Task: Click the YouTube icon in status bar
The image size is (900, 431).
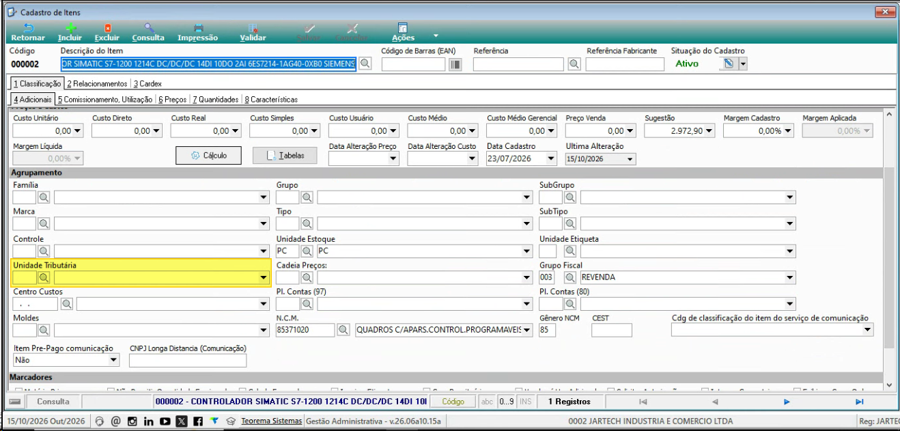Action: pyautogui.click(x=165, y=421)
